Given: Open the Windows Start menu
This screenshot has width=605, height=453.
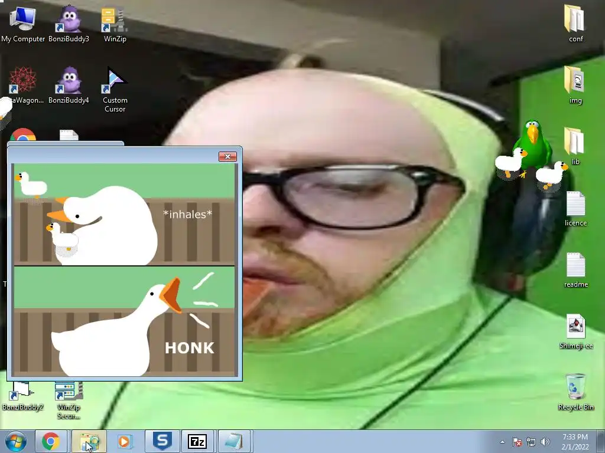Looking at the screenshot, I should (15, 441).
